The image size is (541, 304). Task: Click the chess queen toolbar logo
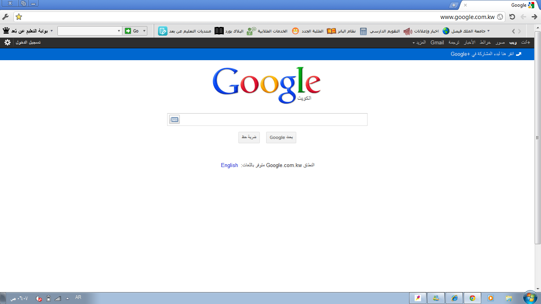click(x=6, y=31)
